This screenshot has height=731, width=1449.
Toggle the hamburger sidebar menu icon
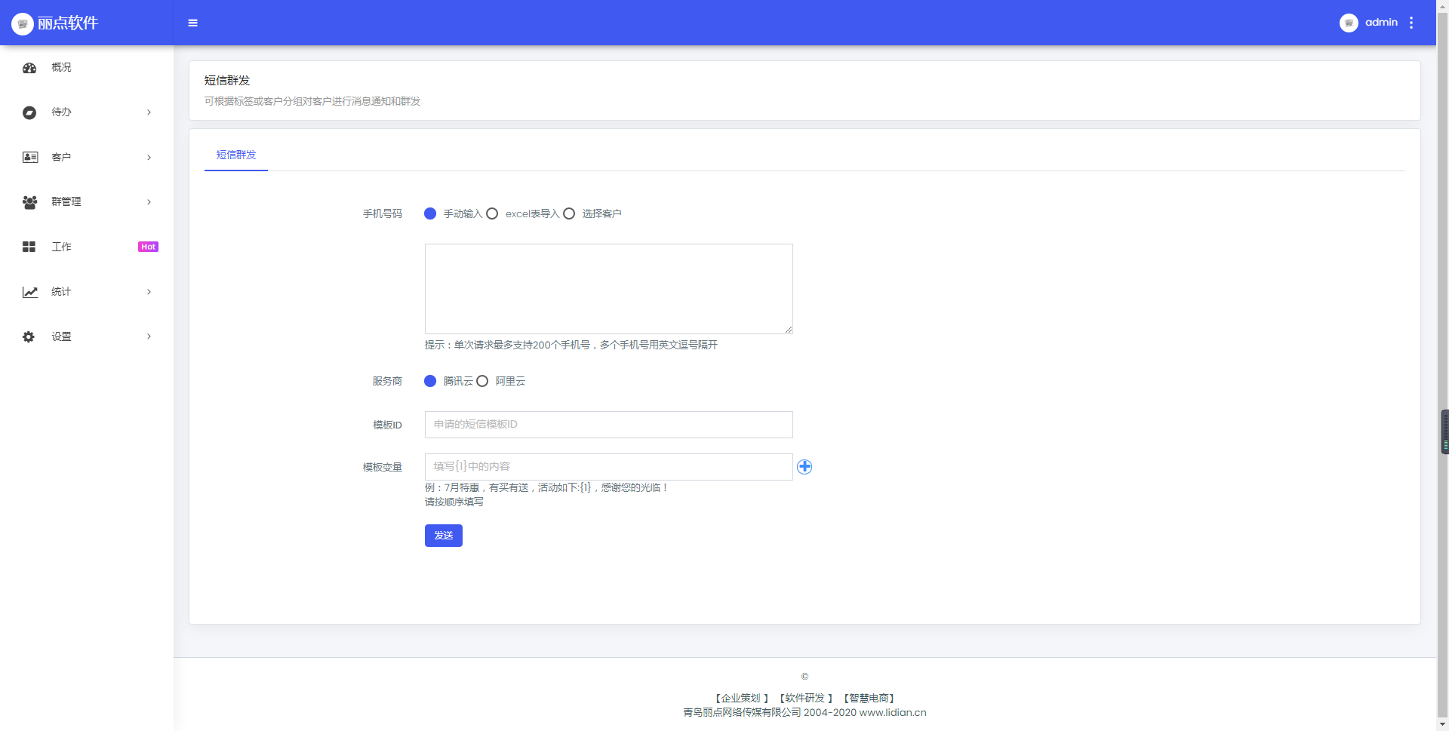click(192, 23)
